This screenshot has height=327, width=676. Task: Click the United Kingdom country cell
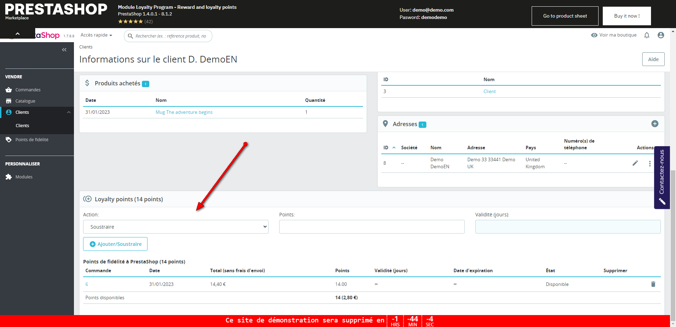pos(535,163)
